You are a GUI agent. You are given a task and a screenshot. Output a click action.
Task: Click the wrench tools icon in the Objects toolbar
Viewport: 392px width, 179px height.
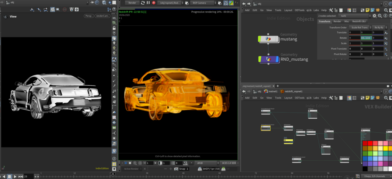[x=331, y=10]
